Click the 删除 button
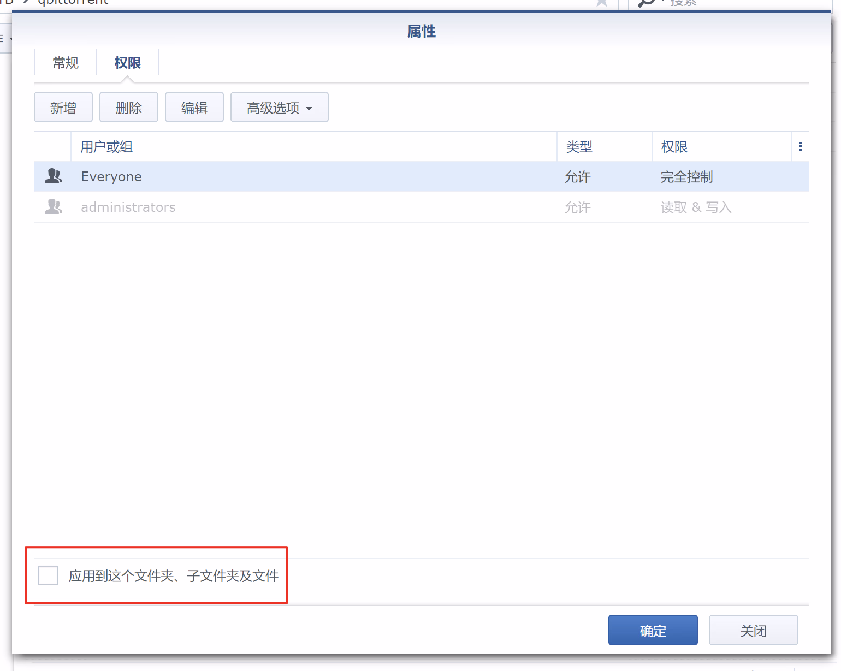841x671 pixels. (129, 108)
